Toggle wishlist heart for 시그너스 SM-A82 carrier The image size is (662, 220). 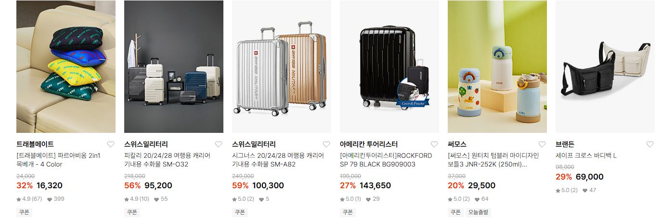[x=326, y=144]
